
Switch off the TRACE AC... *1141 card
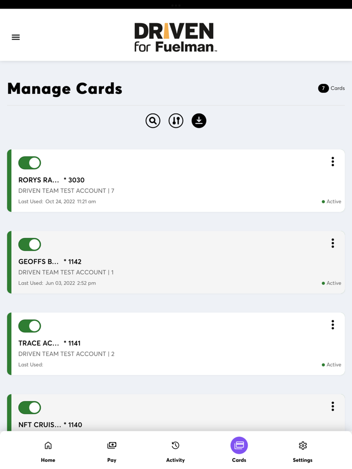tap(30, 326)
